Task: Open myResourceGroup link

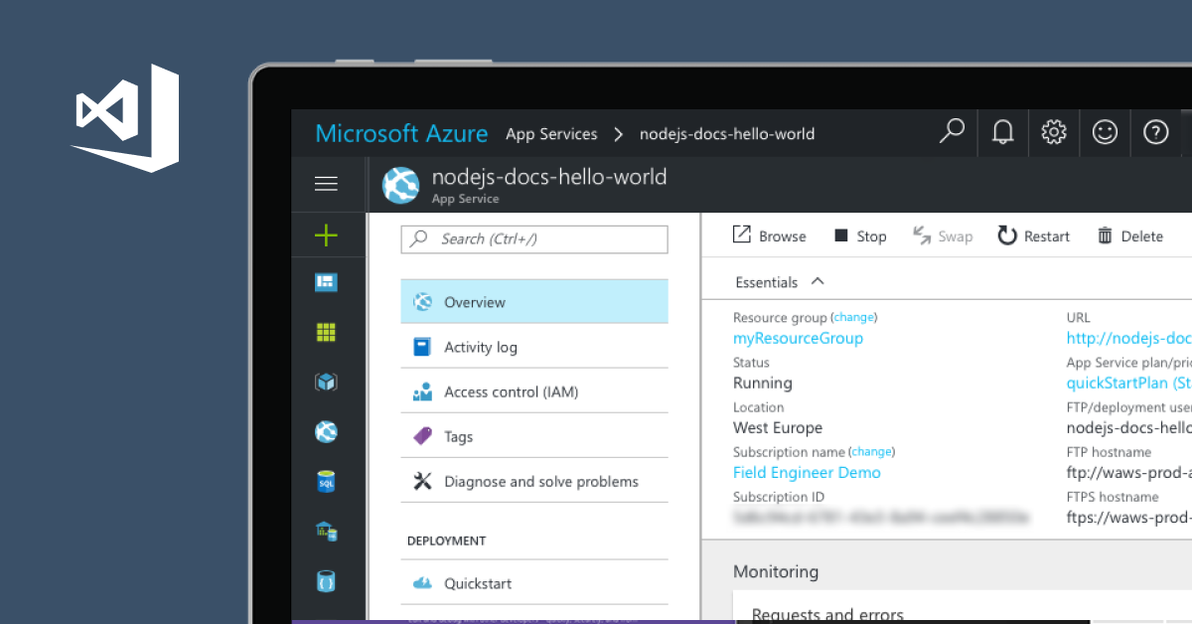Action: pos(798,338)
